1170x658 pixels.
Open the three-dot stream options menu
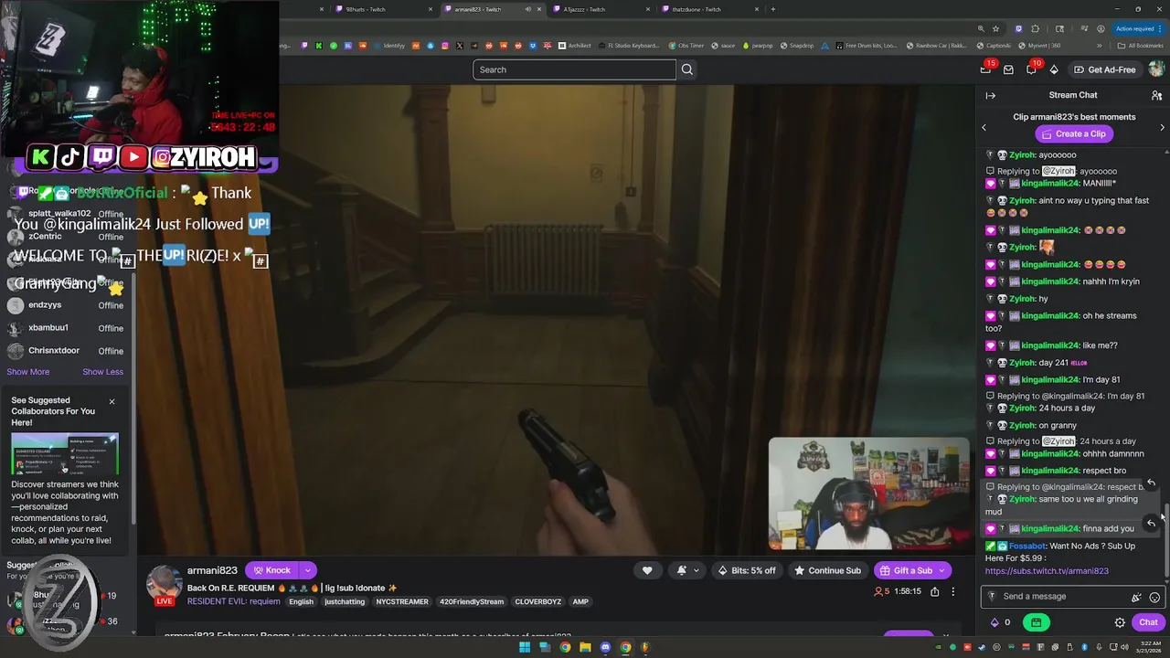click(x=952, y=591)
